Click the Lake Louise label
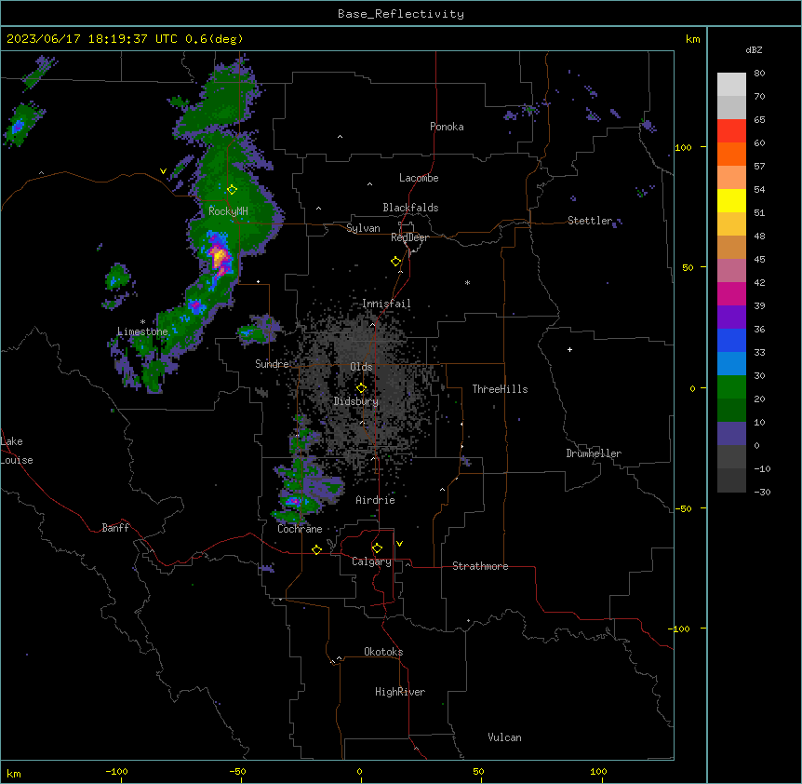Image resolution: width=802 pixels, height=784 pixels. 15,451
